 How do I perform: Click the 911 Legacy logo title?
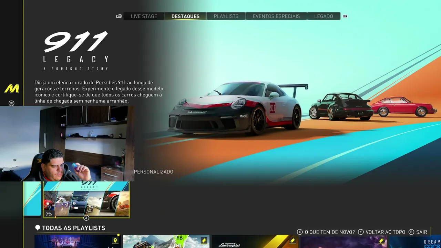(x=76, y=51)
